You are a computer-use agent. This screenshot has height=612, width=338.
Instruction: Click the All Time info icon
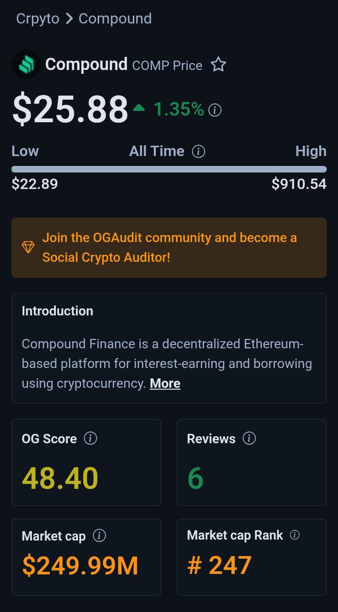point(199,151)
